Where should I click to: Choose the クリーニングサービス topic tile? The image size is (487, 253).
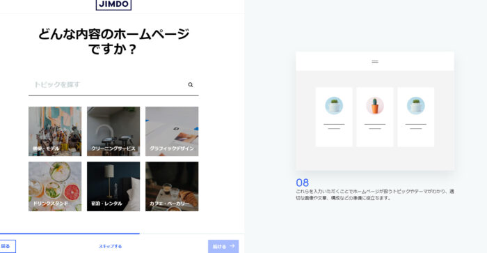[x=113, y=131]
